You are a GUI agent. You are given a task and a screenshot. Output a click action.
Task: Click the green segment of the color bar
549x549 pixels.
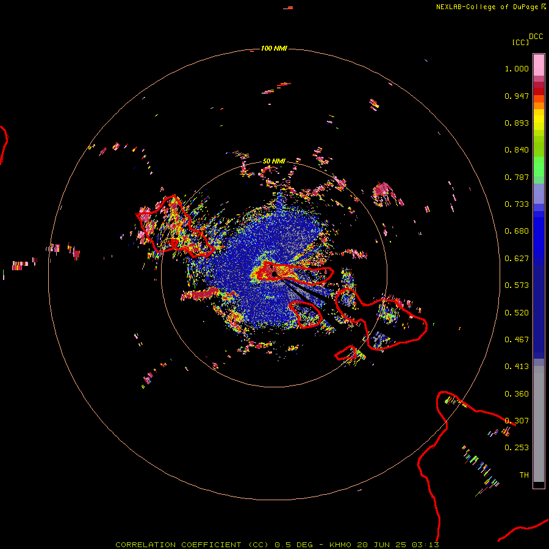(x=539, y=167)
